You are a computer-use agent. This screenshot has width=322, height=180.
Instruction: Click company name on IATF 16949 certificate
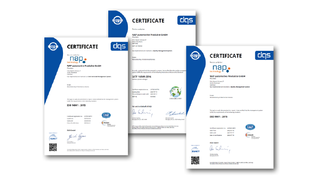tap(150, 35)
